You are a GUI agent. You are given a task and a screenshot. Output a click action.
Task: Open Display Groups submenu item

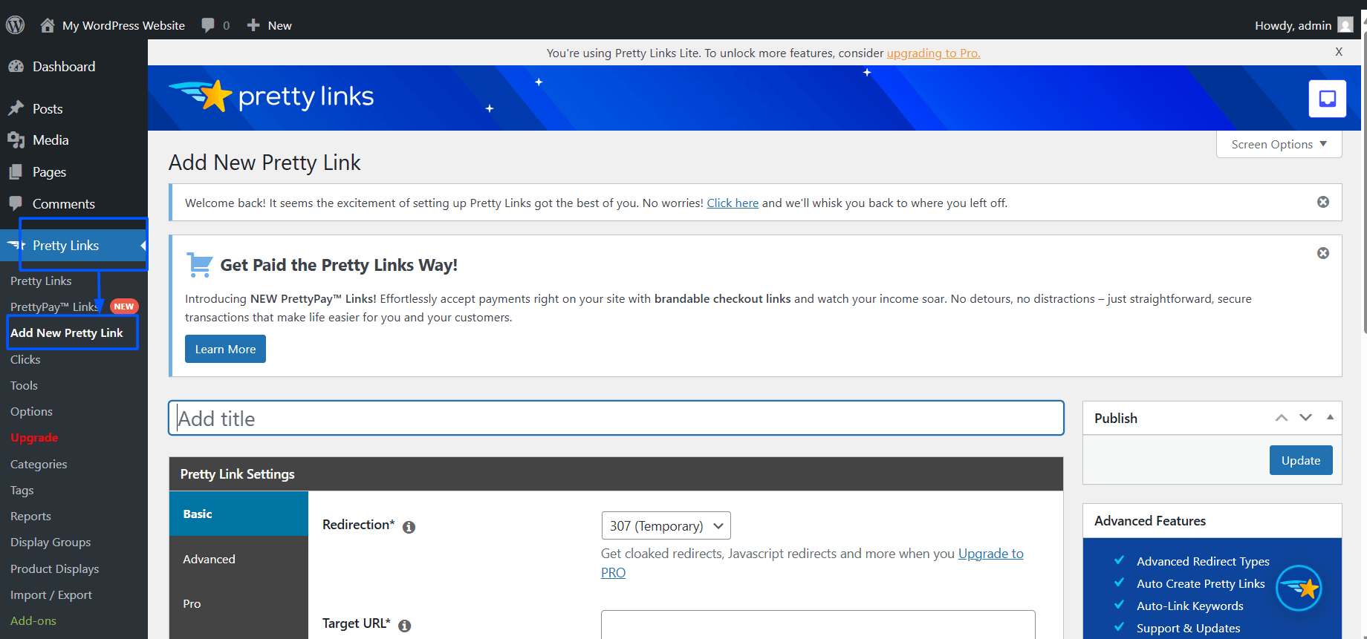[x=51, y=542]
